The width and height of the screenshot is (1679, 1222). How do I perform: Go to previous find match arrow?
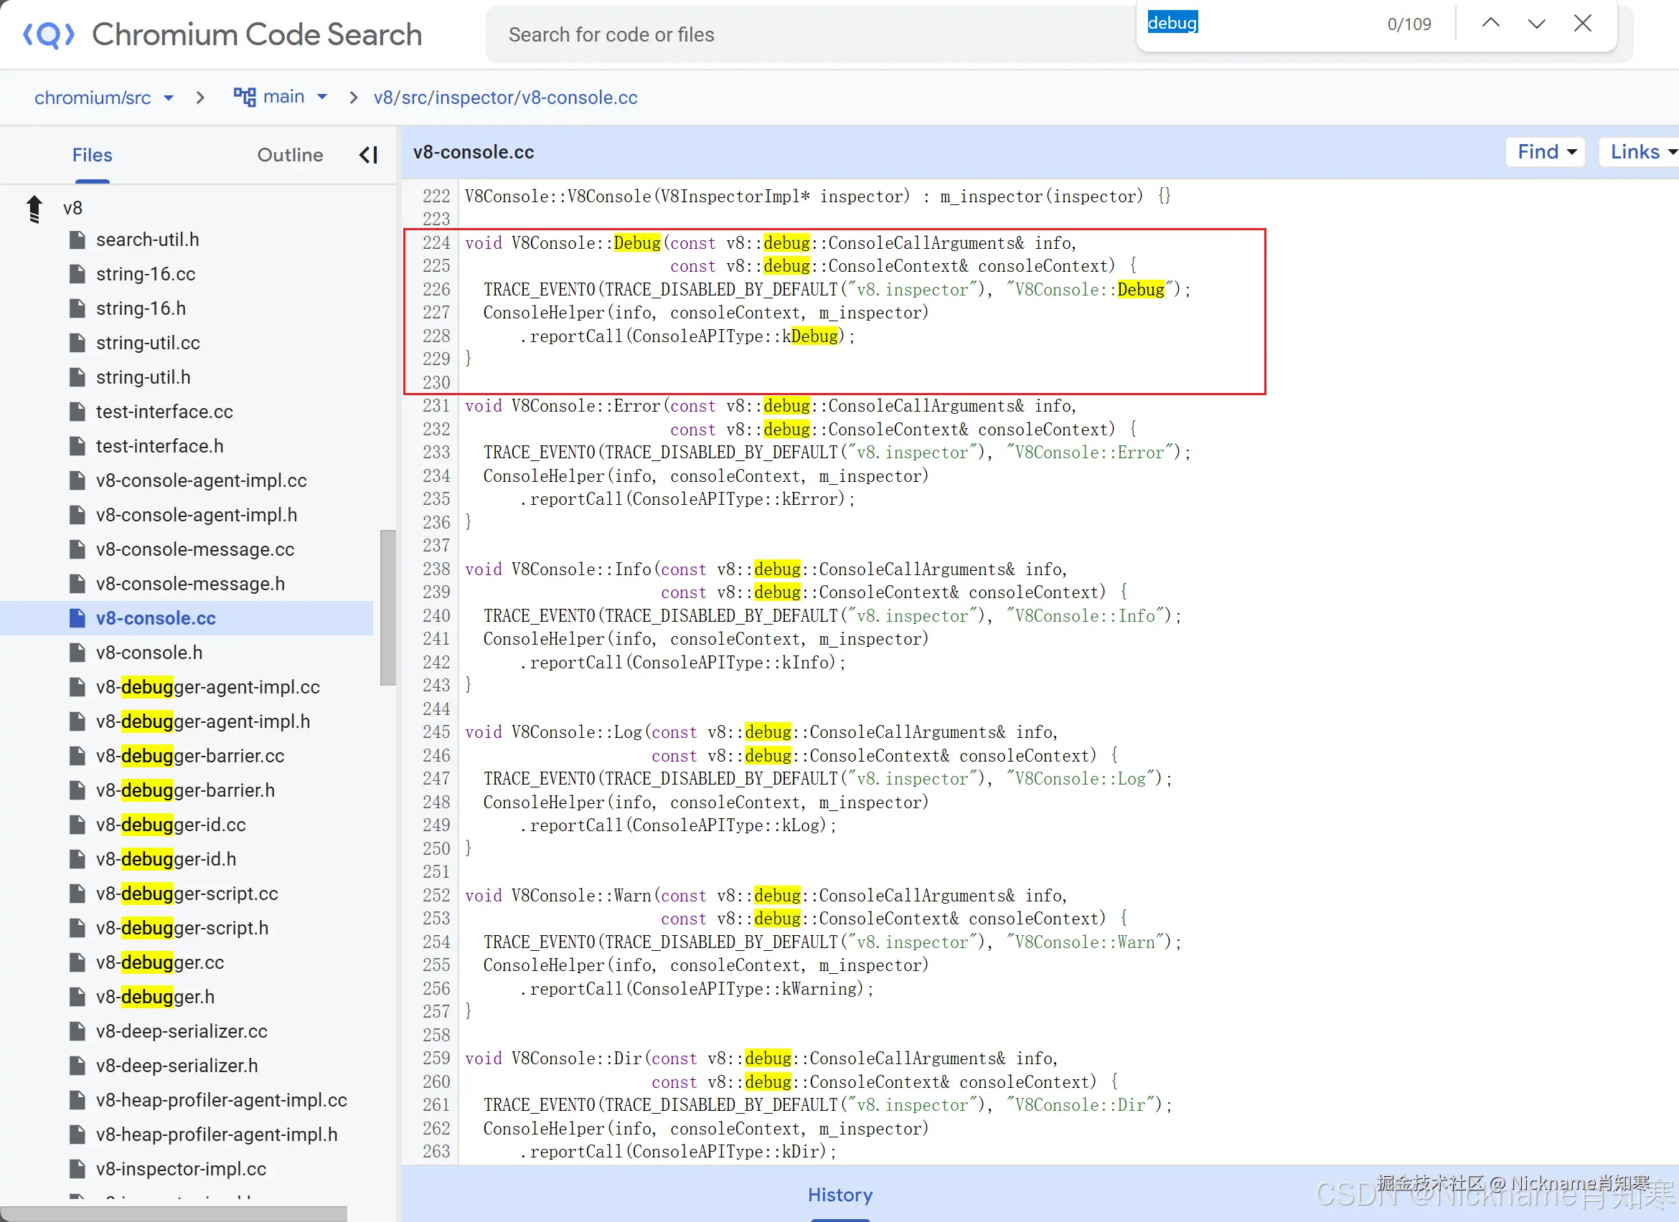click(1491, 24)
